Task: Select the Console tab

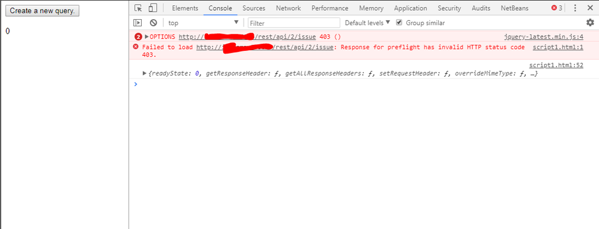Action: pyautogui.click(x=220, y=8)
